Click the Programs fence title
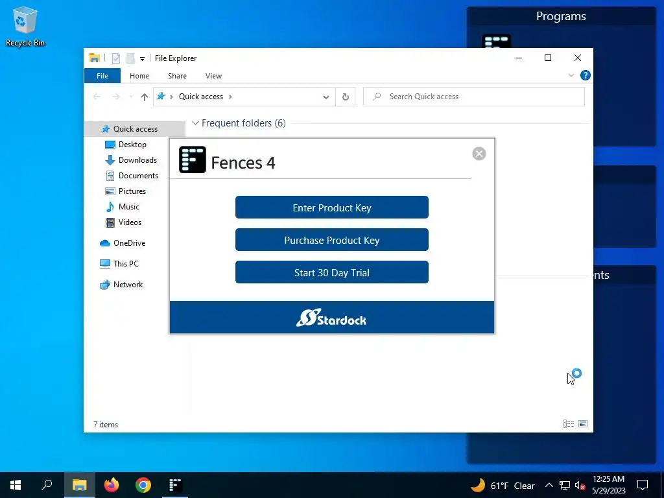This screenshot has width=664, height=498. point(561,16)
